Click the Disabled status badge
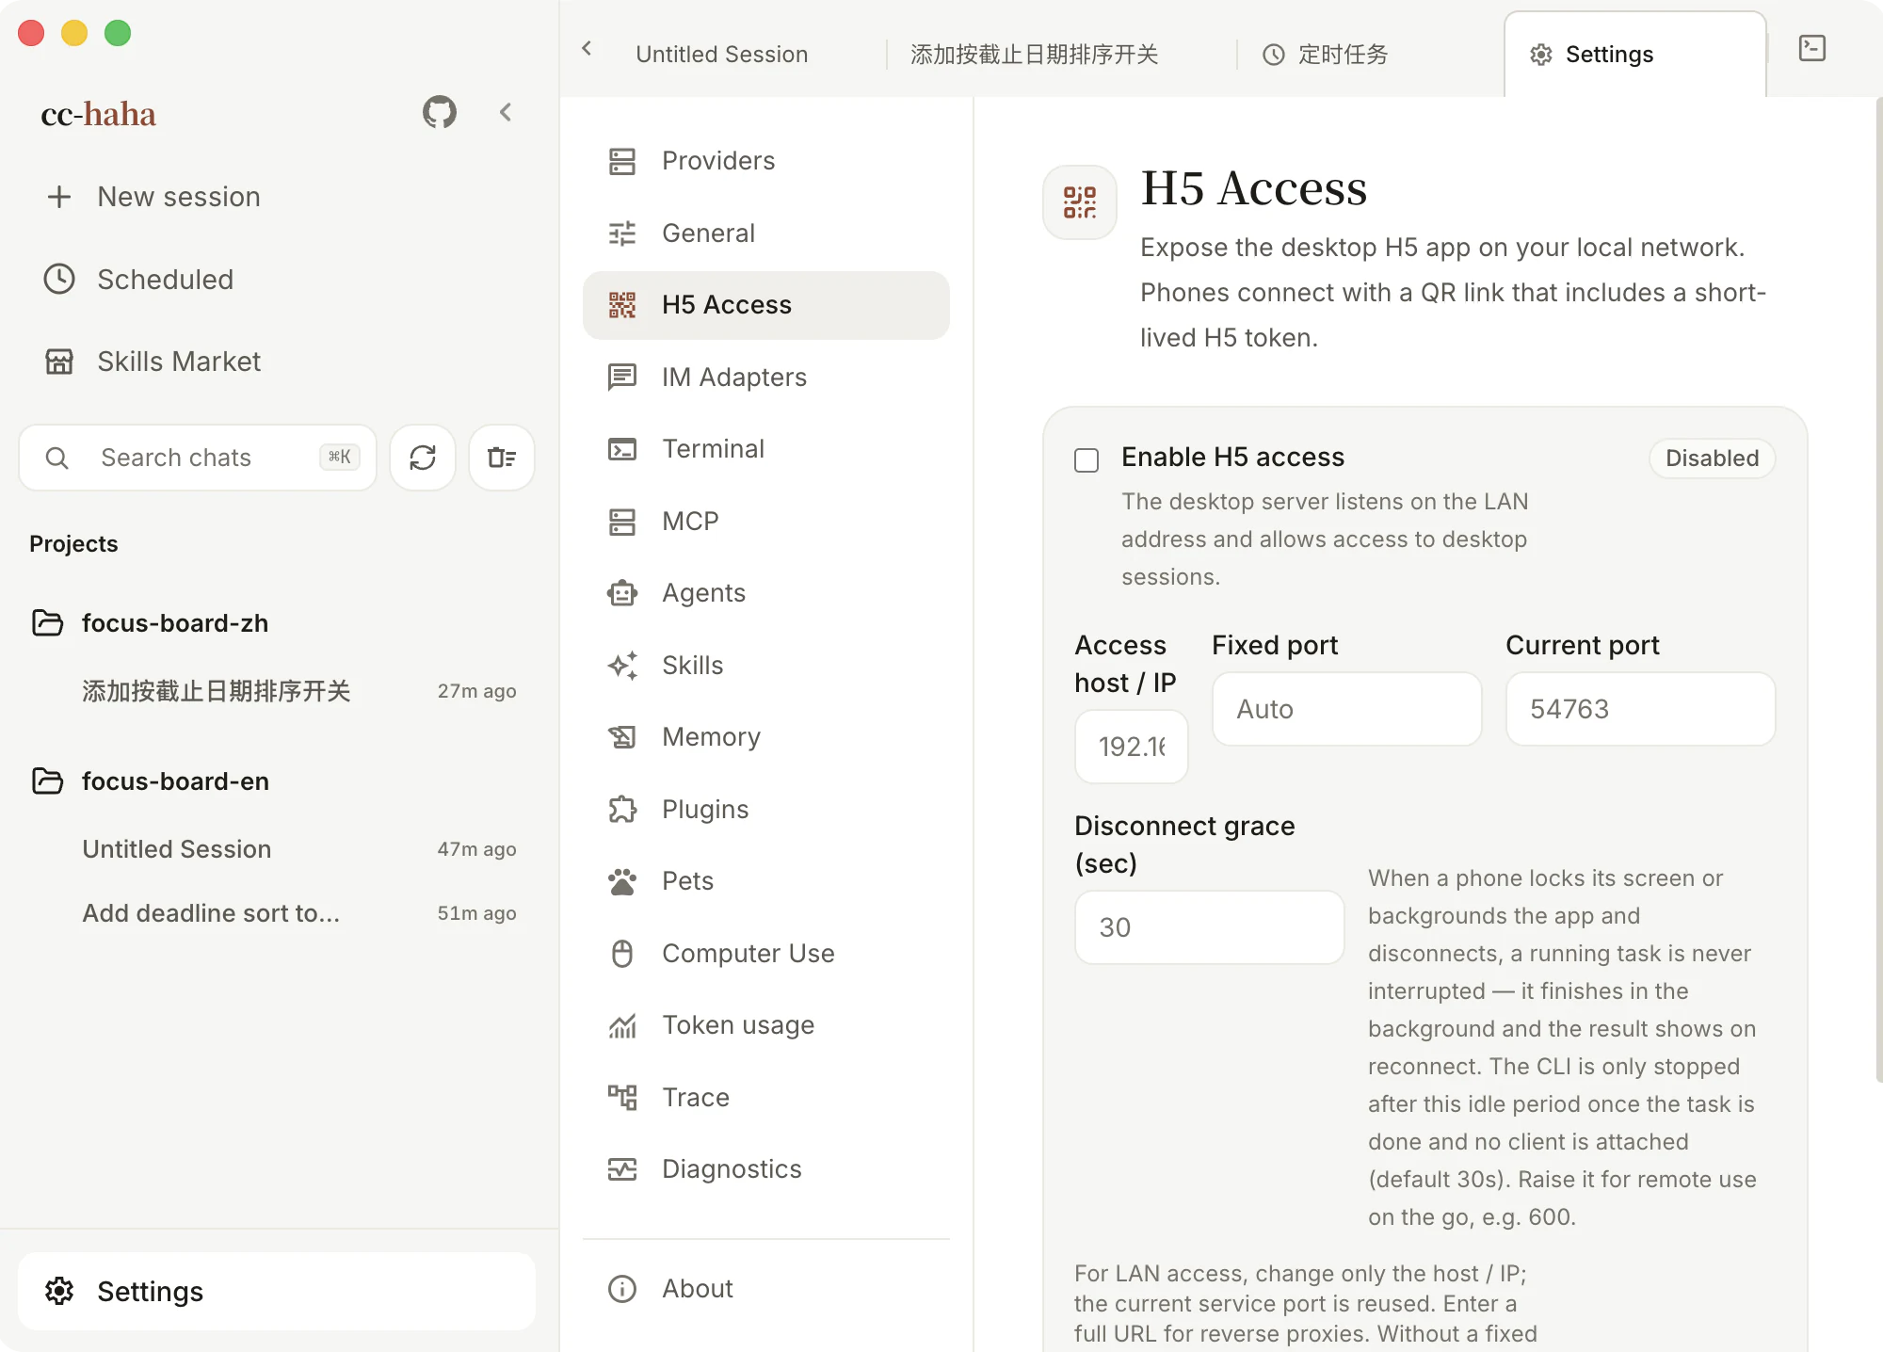 1712,459
